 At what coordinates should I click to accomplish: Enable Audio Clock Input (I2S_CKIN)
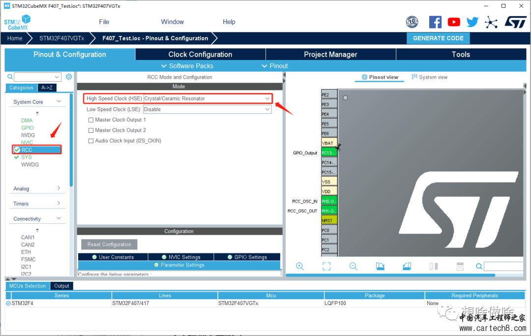coord(91,141)
